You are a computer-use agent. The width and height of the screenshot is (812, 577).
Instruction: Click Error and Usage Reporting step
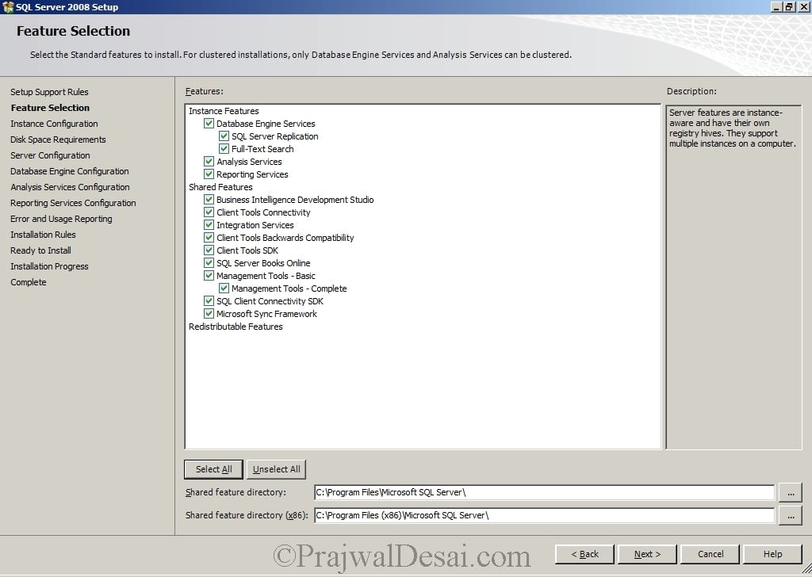click(61, 219)
